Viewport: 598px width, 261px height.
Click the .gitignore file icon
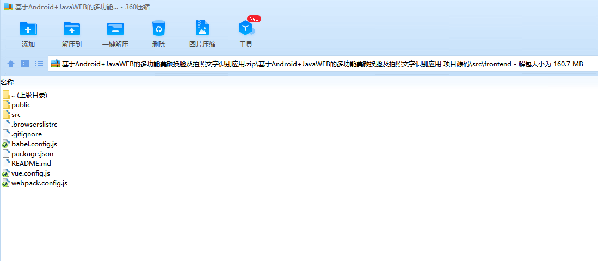click(6, 134)
